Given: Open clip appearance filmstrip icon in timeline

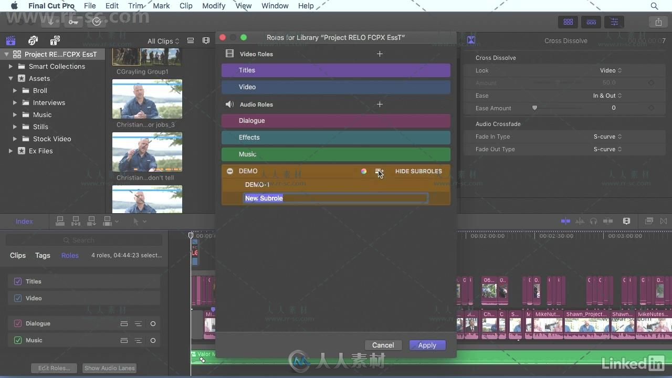Looking at the screenshot, I should pos(626,221).
